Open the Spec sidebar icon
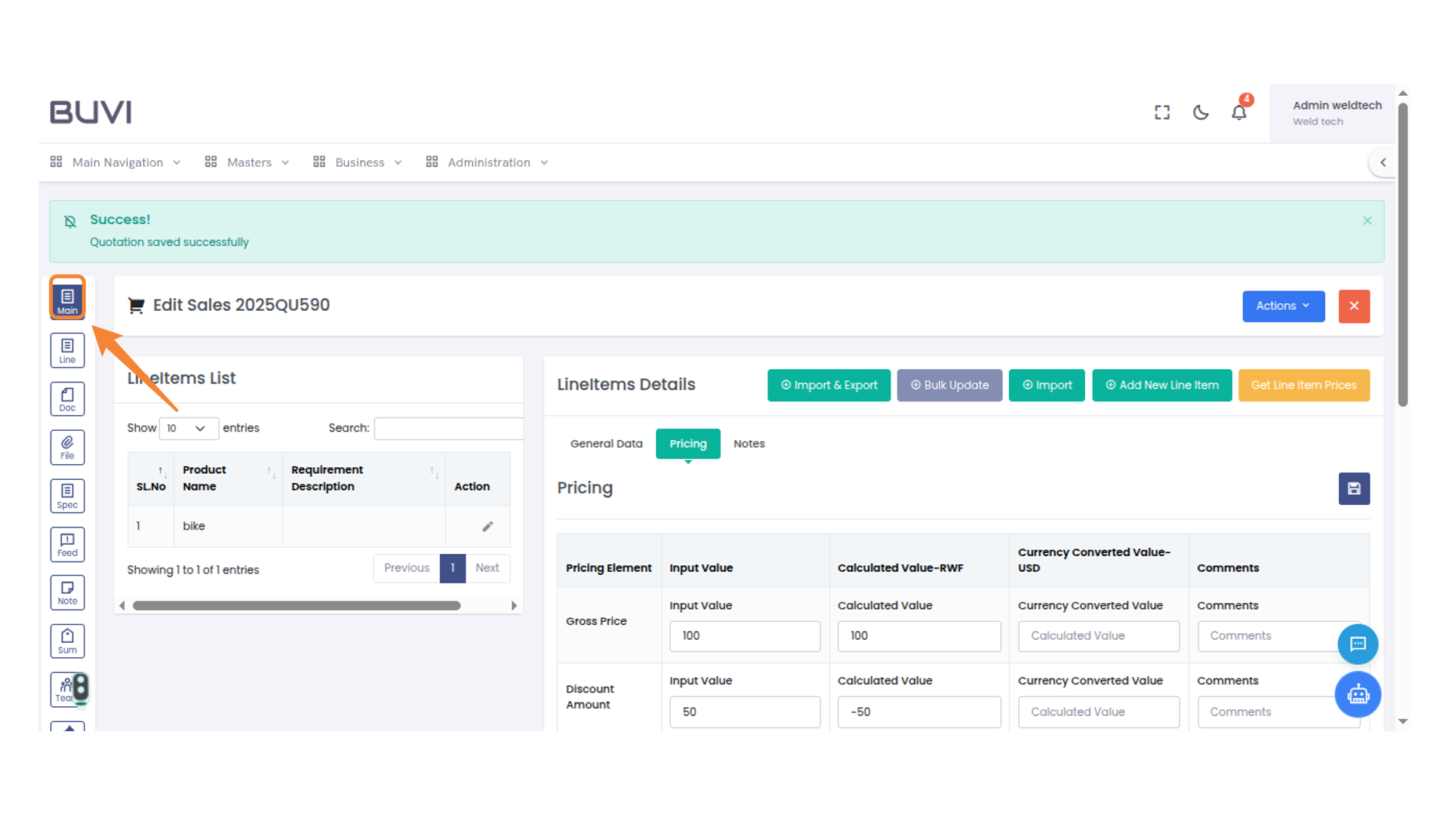 (x=67, y=496)
